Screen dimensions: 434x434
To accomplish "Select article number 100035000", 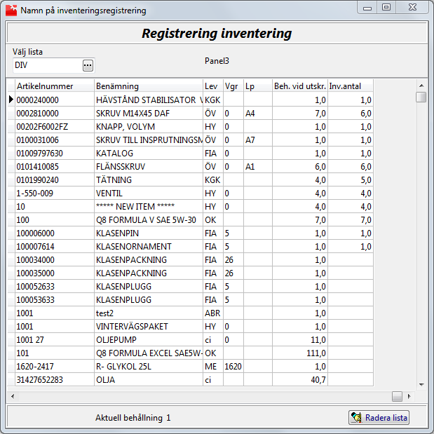I will pyautogui.click(x=55, y=273).
